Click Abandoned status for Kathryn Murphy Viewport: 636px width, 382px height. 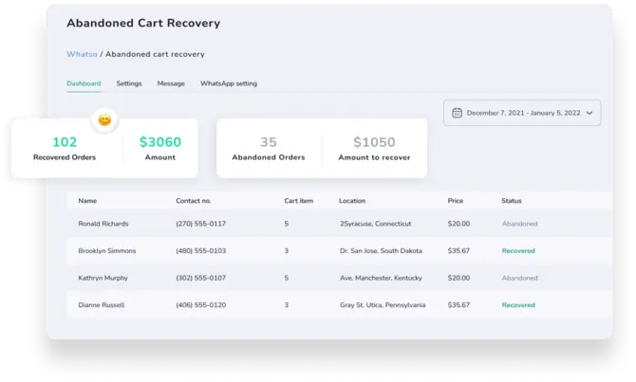[519, 278]
